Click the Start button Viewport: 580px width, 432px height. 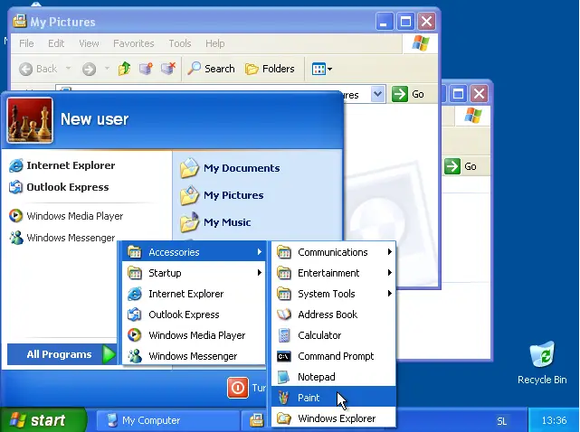(43, 420)
